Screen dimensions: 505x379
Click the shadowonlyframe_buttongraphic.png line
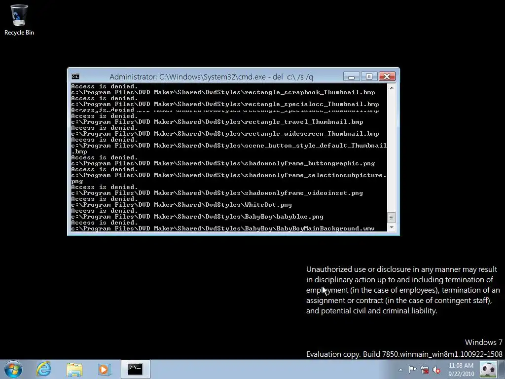(223, 163)
